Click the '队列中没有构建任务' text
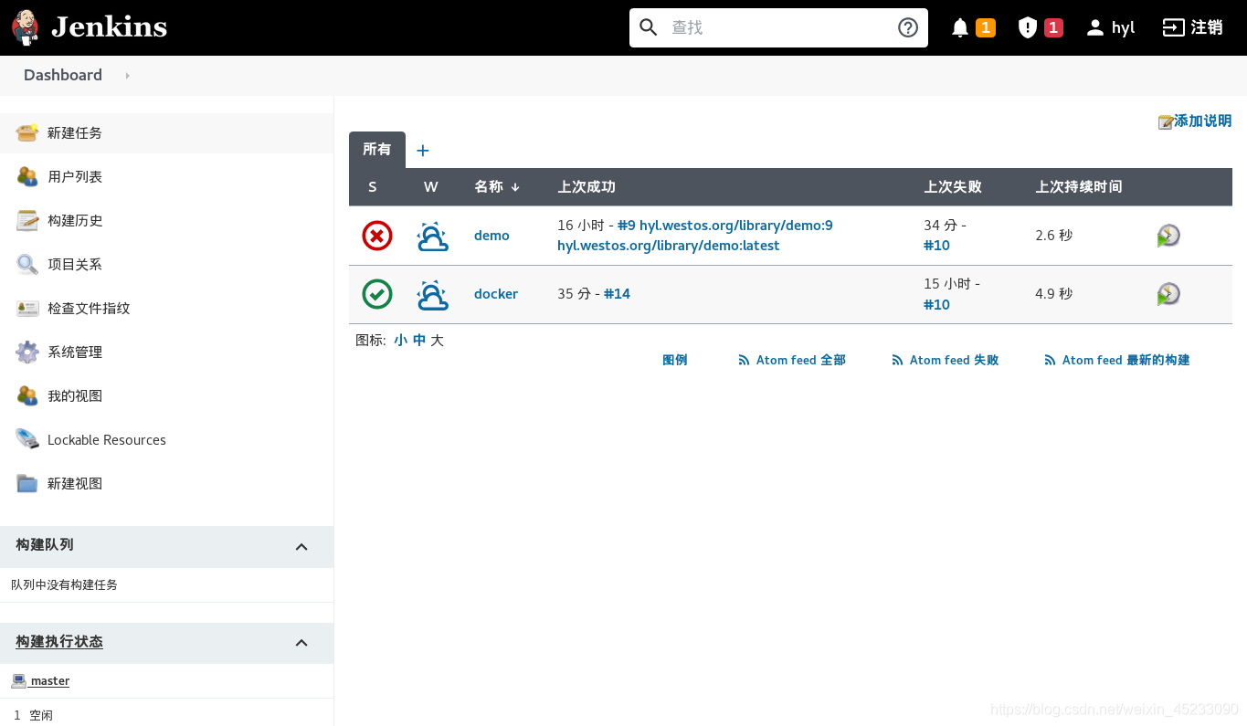This screenshot has width=1247, height=726. tap(64, 584)
